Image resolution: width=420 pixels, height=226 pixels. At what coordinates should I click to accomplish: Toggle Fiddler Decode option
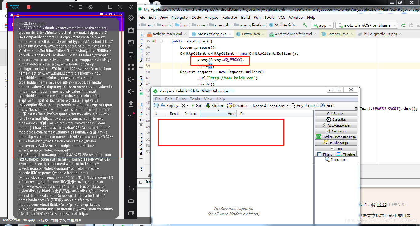pyautogui.click(x=237, y=105)
